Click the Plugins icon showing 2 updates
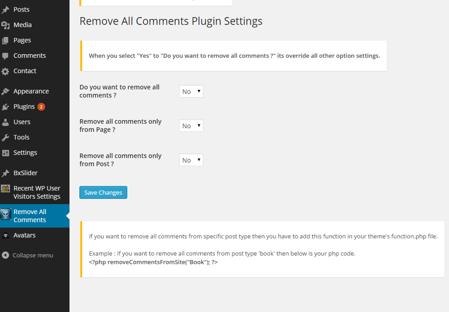 pyautogui.click(x=5, y=106)
